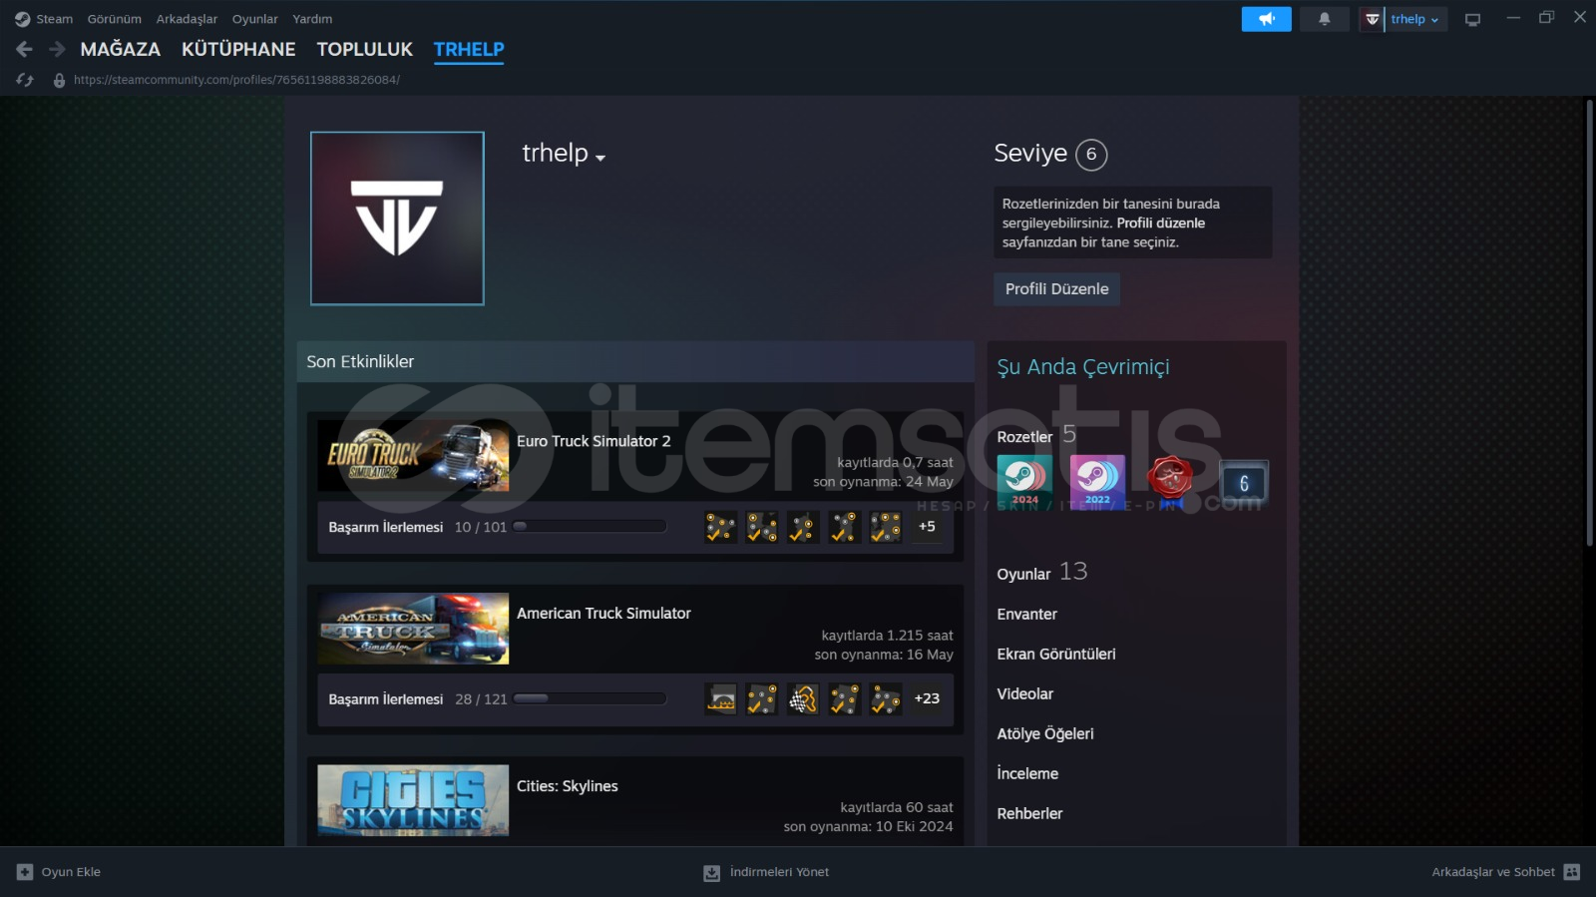1596x897 pixels.
Task: Click the steamcommunity profile URL field
Action: pos(236,80)
